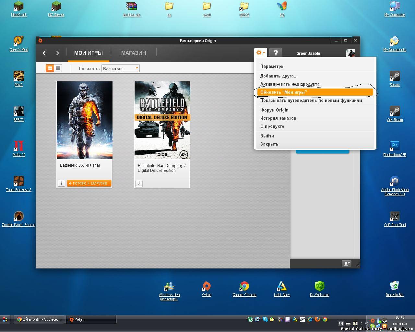Select the MineCraft desktop icon

pyautogui.click(x=19, y=9)
